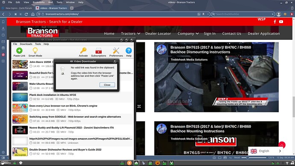Switch to New topics - Zorin Forum tab
Image resolution: width=295 pixels, height=166 pixels.
tap(17, 8)
